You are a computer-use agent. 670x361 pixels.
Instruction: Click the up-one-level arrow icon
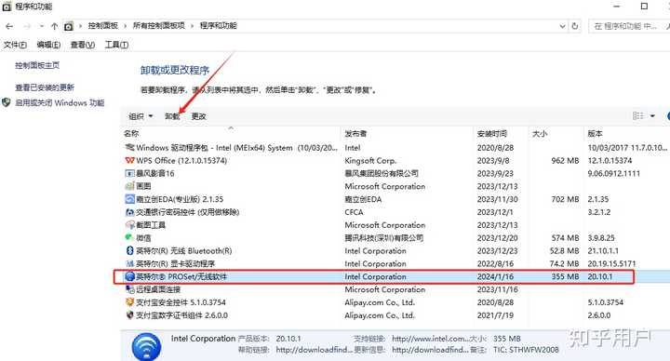[x=54, y=26]
